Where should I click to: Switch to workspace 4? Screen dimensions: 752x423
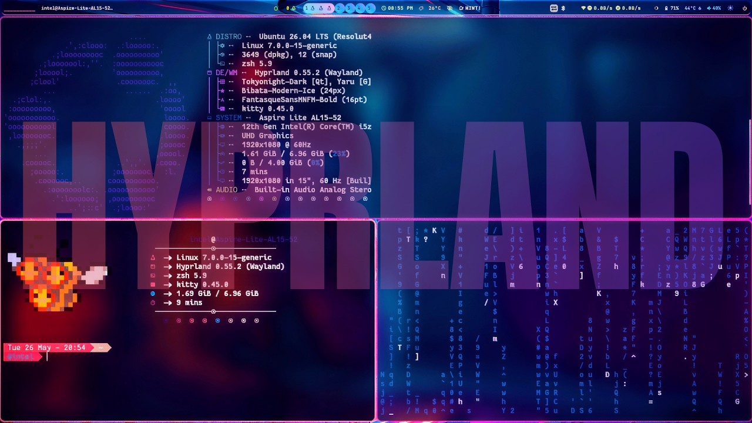[x=359, y=8]
